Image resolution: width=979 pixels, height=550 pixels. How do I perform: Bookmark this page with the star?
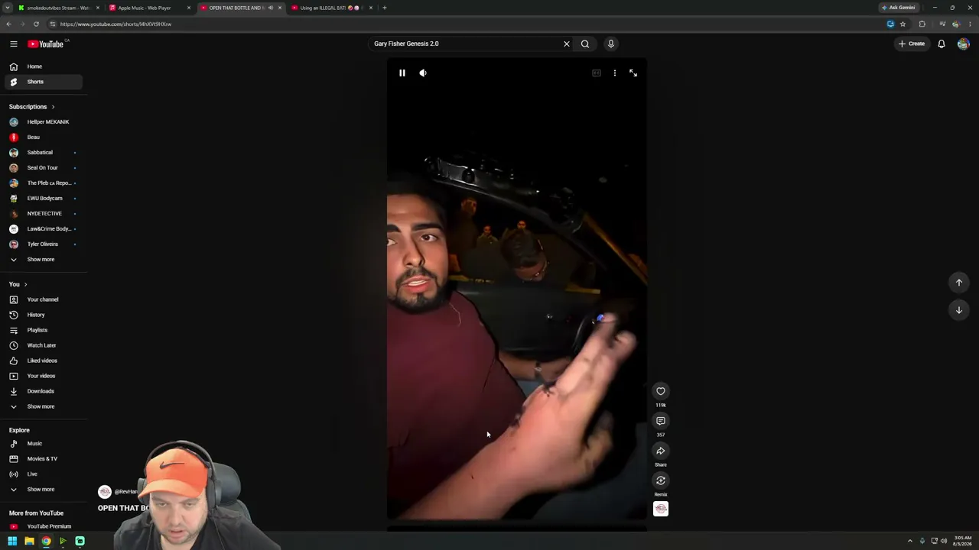point(903,24)
